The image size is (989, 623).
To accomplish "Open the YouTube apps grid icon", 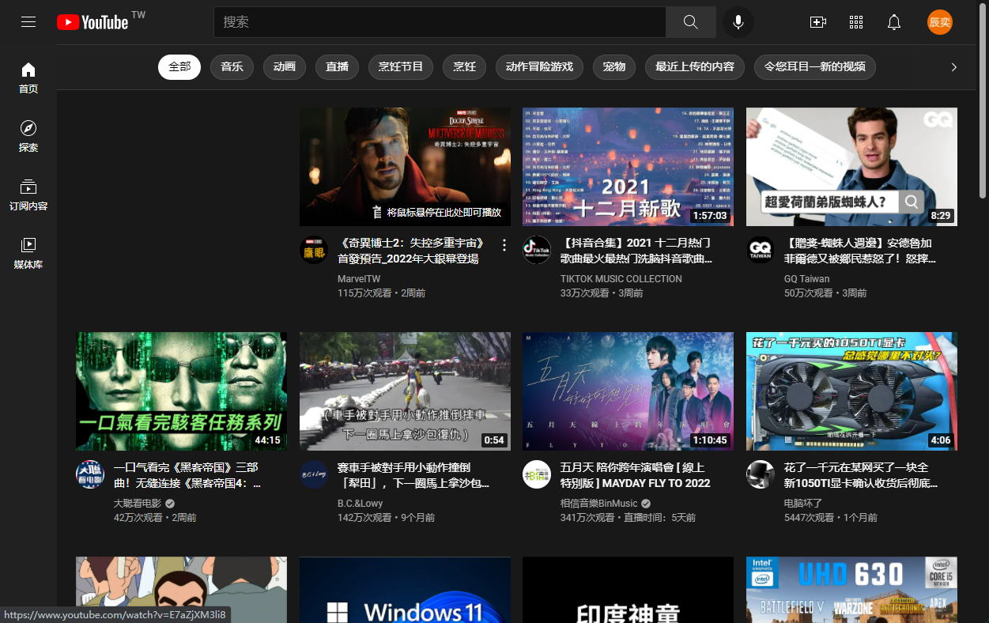I will coord(856,21).
